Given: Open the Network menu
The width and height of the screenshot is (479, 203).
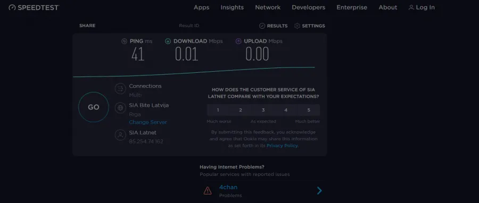Looking at the screenshot, I should (x=268, y=7).
